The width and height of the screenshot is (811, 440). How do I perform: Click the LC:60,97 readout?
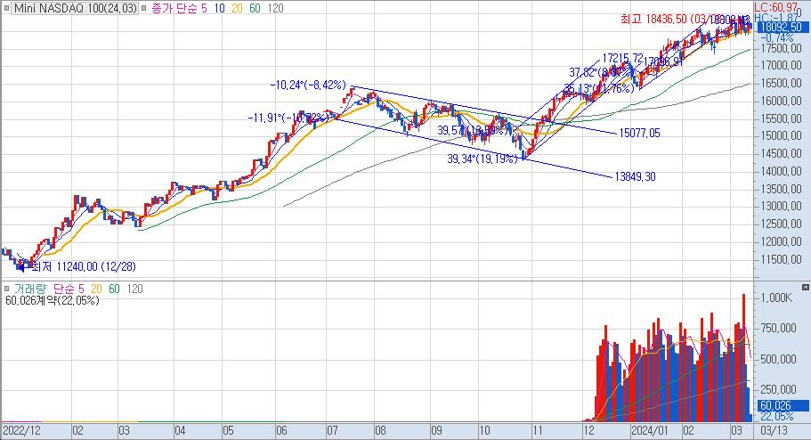pos(775,7)
